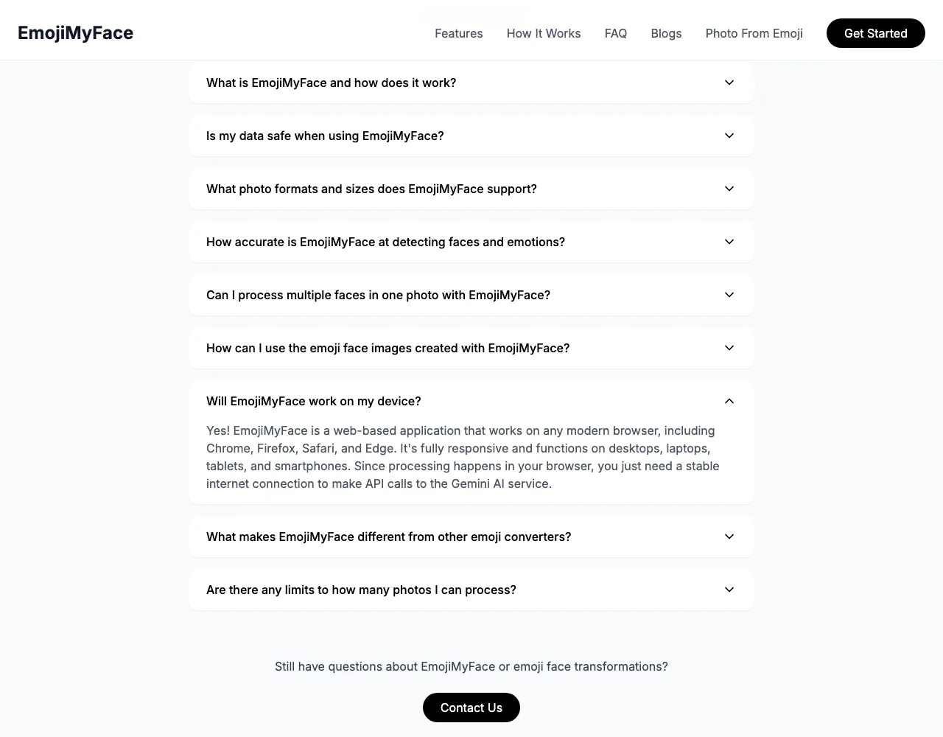Open the FAQ navigation link
Screen dimensions: 943x737
click(616, 33)
